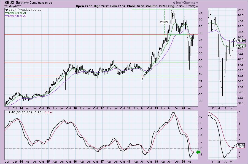
Task: Click year '16' under the PMO panel
Action: pyautogui.click(x=75, y=162)
